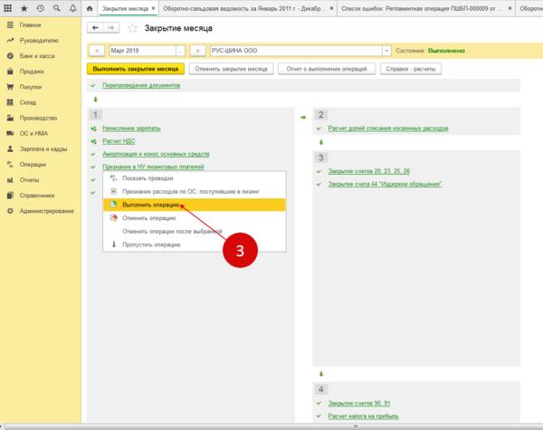Expand the organization dropdown РУС-ШИНА ООО
Screen dimensions: 543x430
tap(386, 51)
